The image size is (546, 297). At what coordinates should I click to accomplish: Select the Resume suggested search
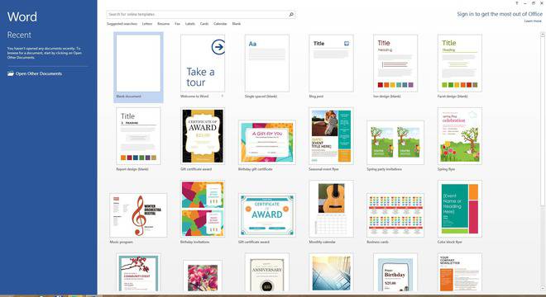tap(163, 24)
